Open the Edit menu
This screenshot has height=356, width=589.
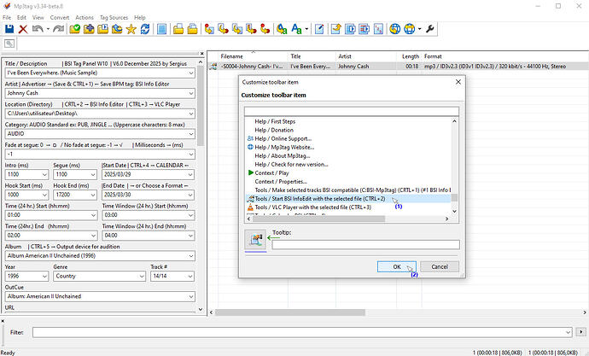[21, 17]
